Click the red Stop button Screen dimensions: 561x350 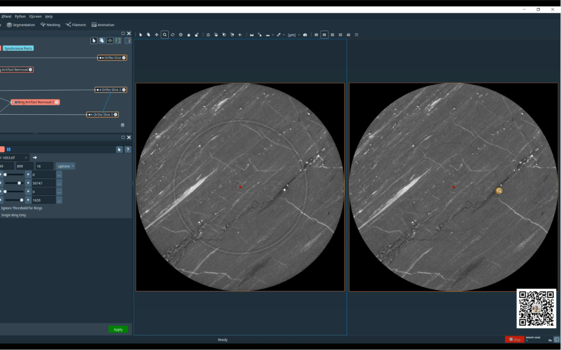[515, 339]
